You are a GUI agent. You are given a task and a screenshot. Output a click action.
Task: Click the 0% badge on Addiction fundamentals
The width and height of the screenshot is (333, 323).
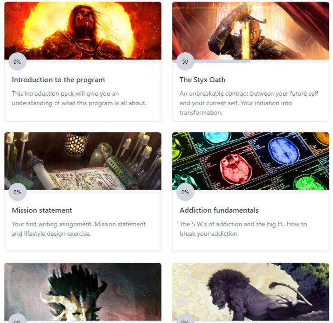click(185, 192)
